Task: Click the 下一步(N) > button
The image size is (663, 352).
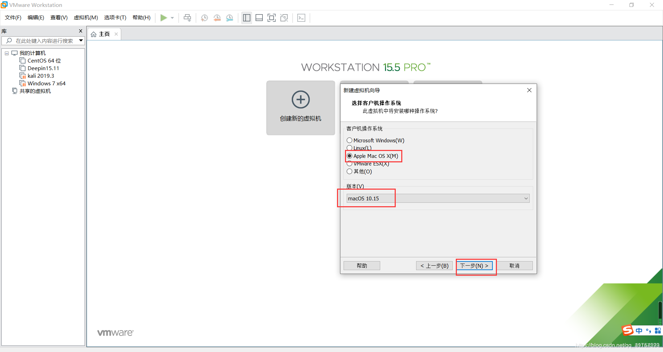Action: coord(474,266)
